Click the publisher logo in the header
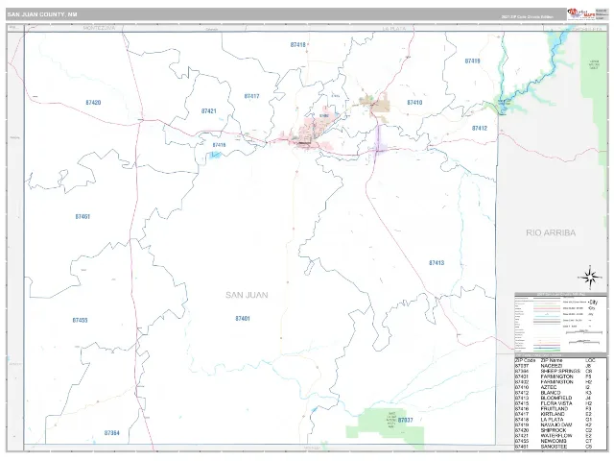This screenshot has height=461, width=614. 581,14
